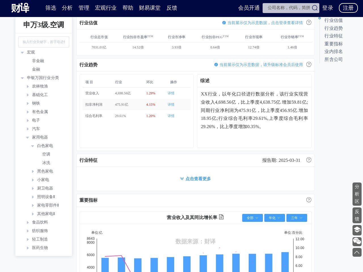Open the 全部 dropdown above the chart
363x272 pixels.
252,218
